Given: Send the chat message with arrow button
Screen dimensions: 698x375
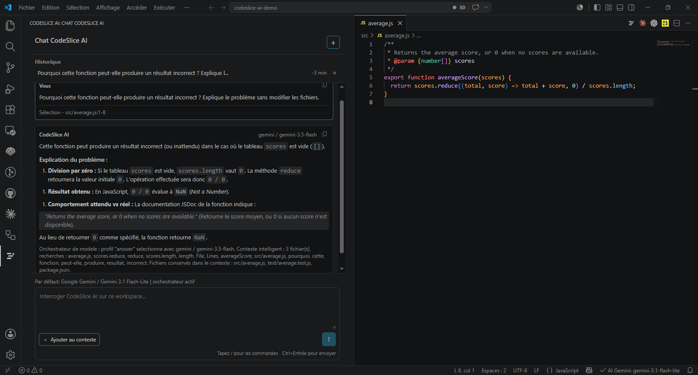Looking at the screenshot, I should tap(329, 339).
